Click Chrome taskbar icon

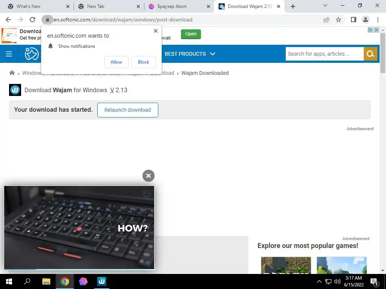coord(65,281)
